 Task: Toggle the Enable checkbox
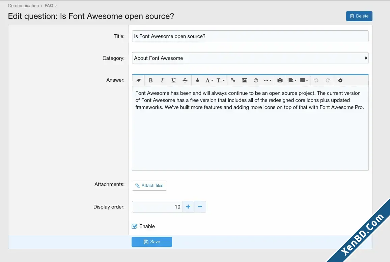coord(134,226)
